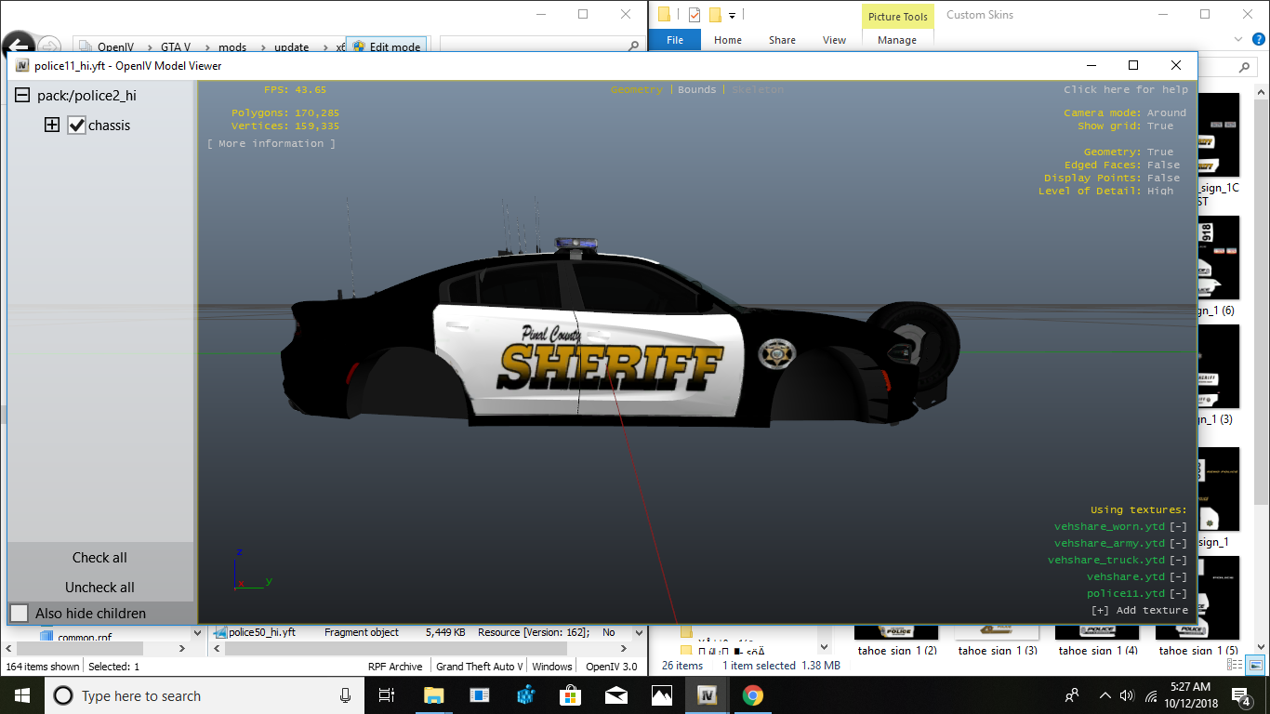Screen dimensions: 1270x714
Task: Open the Windows Start menu
Action: [20, 695]
